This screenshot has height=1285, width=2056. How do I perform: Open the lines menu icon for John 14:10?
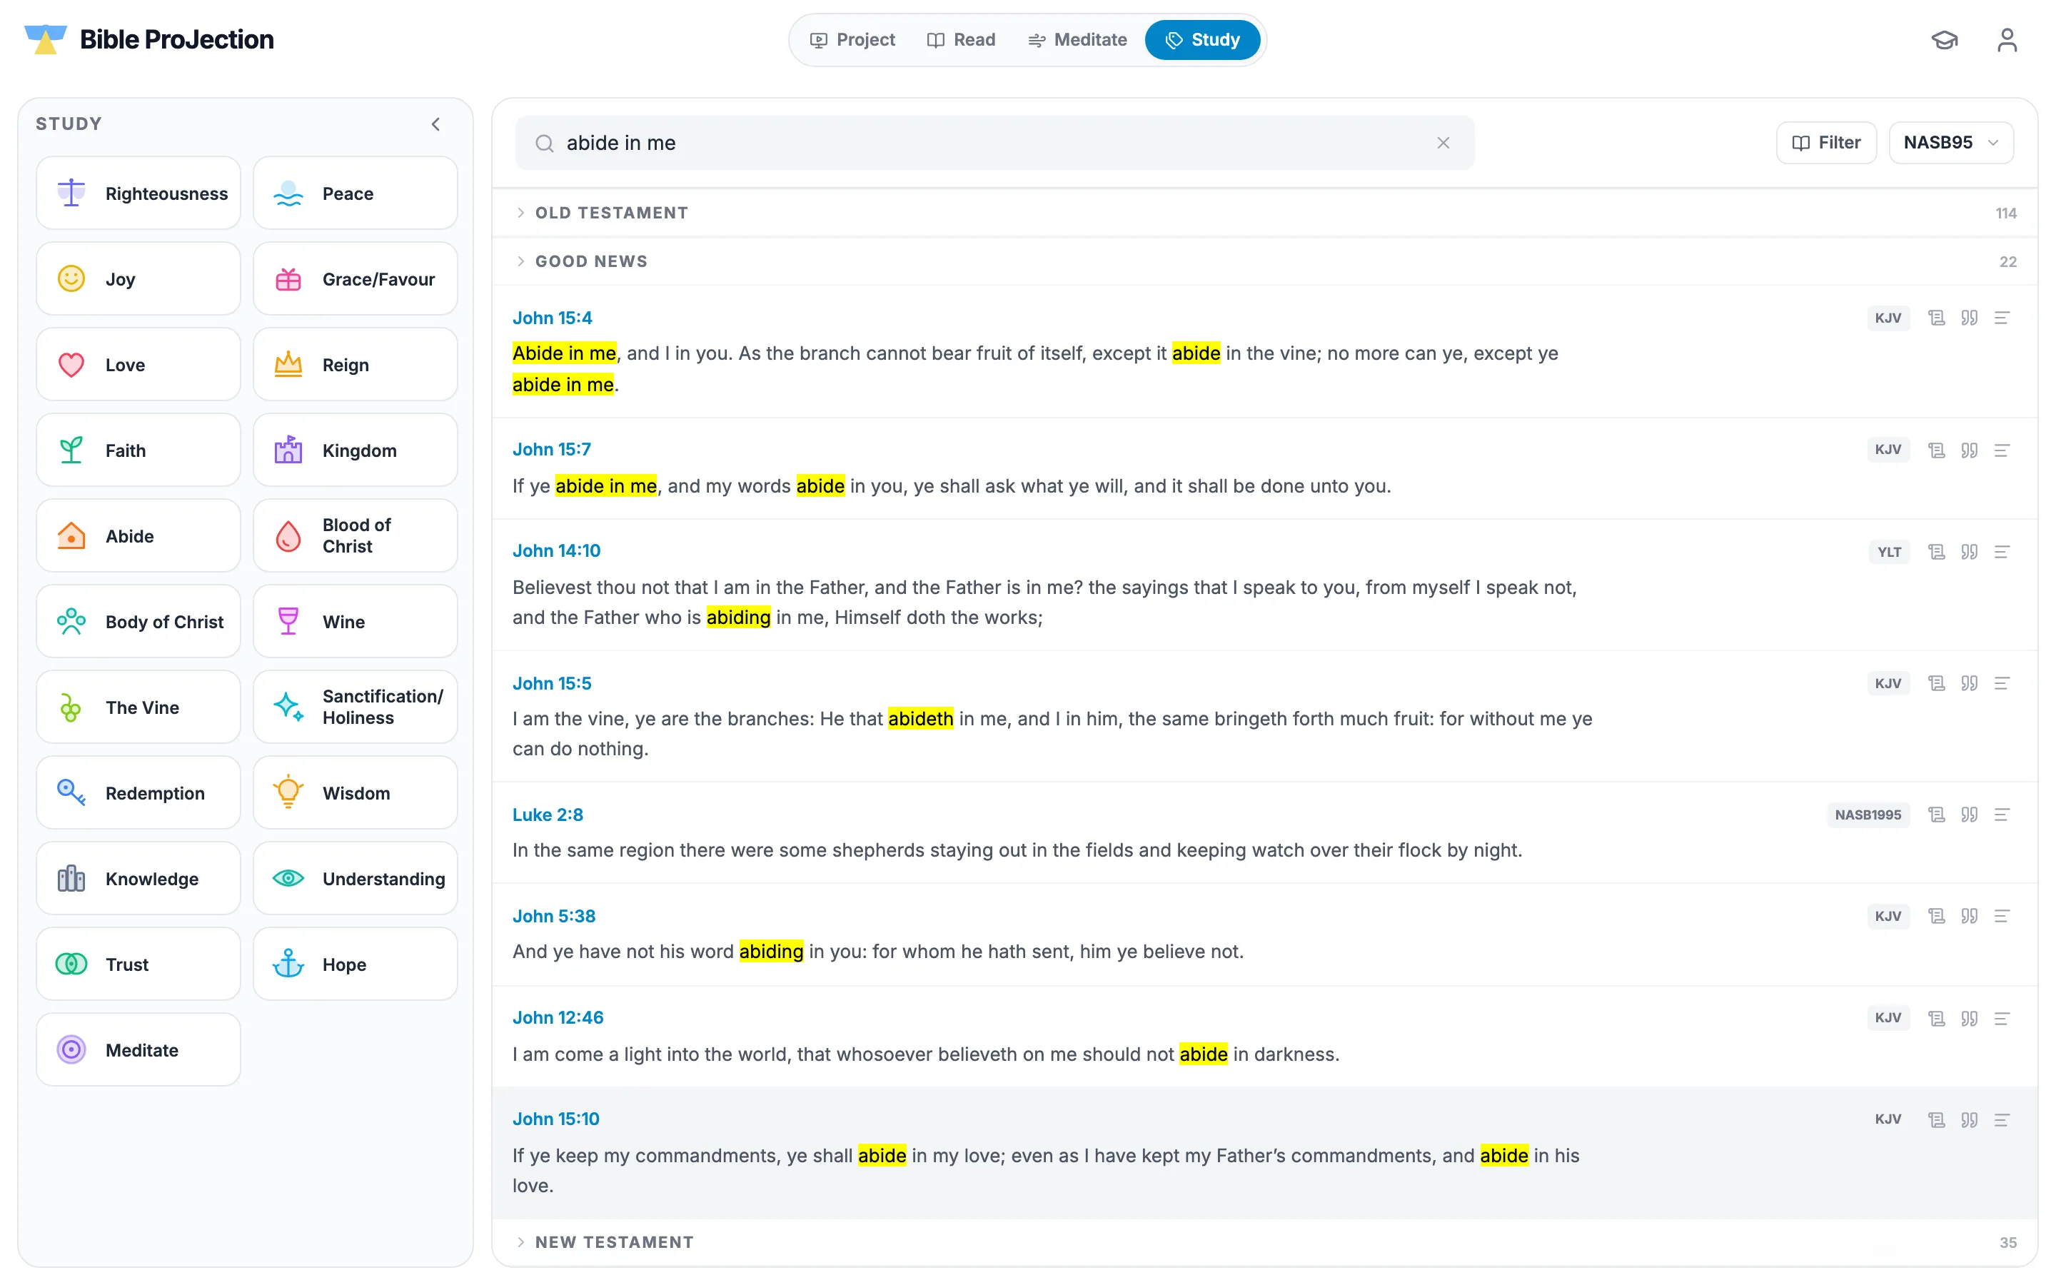point(2002,552)
